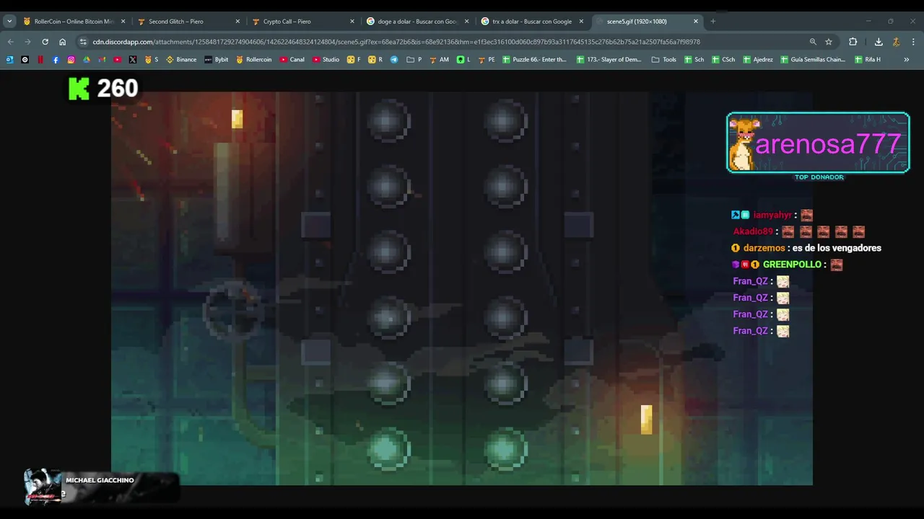The height and width of the screenshot is (519, 924).
Task: Open the 173.- Slayer of Dem... bookmark
Action: pos(609,59)
